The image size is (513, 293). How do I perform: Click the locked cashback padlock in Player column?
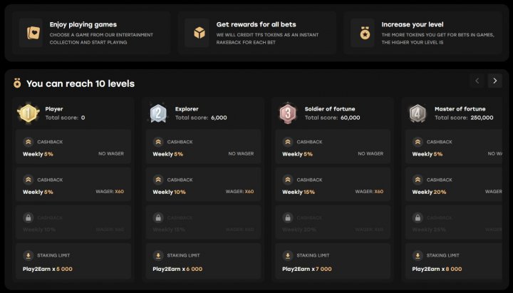pos(28,217)
